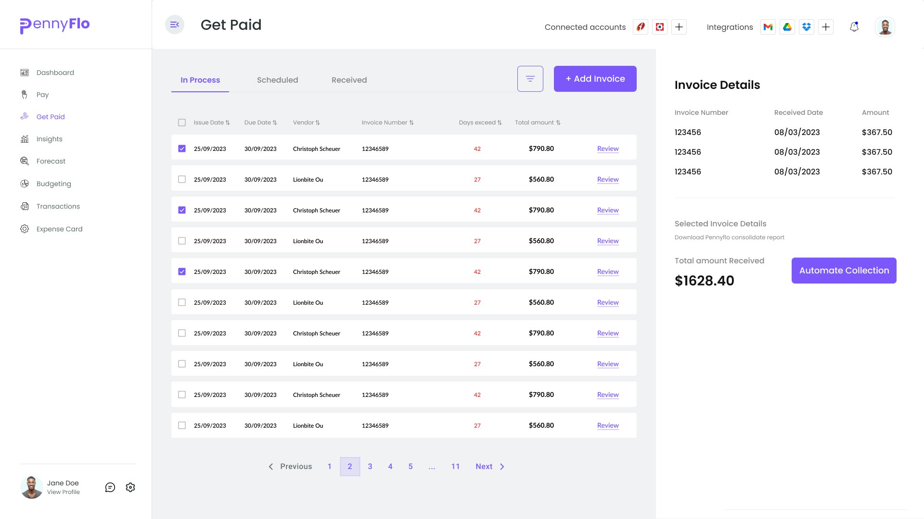Open the notifications bell
This screenshot has width=924, height=519.
pyautogui.click(x=854, y=27)
